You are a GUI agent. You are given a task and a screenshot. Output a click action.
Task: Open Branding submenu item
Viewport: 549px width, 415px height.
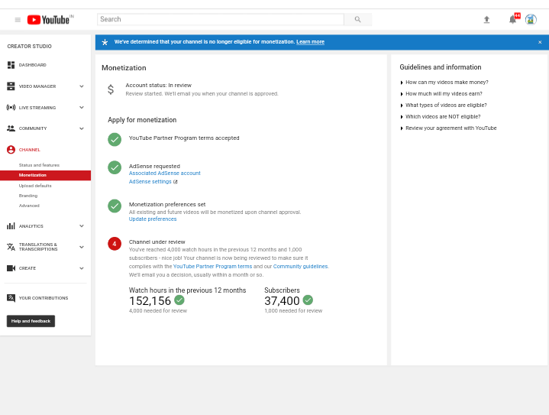coord(28,196)
